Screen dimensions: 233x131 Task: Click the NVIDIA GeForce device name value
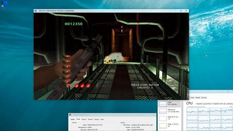pyautogui.click(x=95, y=125)
